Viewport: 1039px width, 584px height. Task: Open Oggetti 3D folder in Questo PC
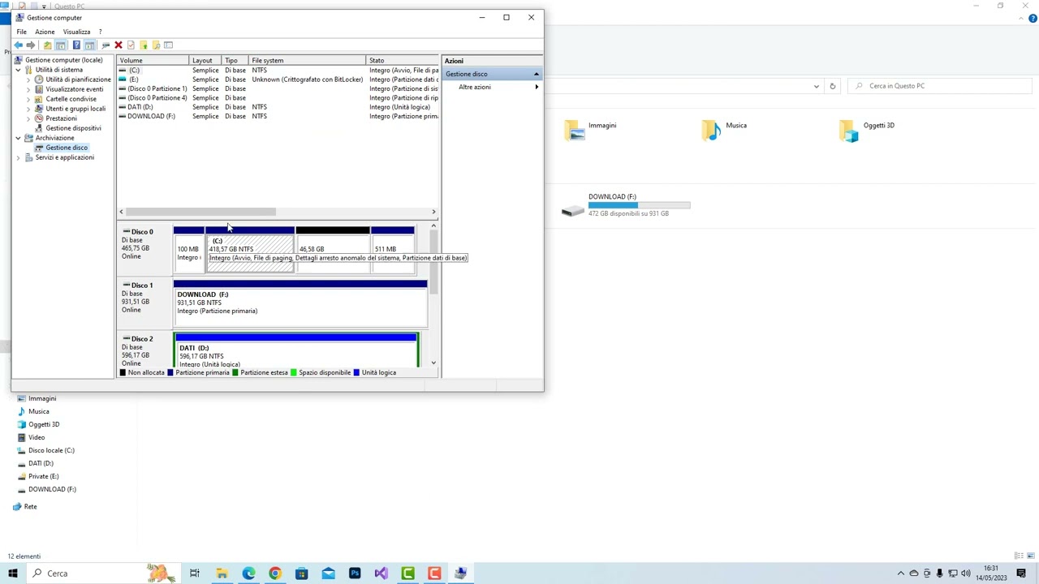tap(867, 130)
